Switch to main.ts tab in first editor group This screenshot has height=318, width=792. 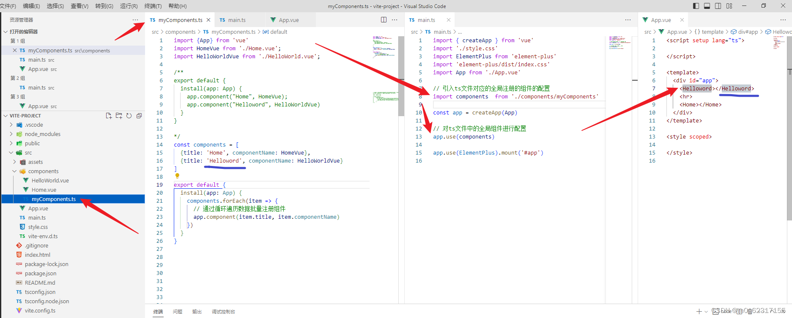click(239, 20)
